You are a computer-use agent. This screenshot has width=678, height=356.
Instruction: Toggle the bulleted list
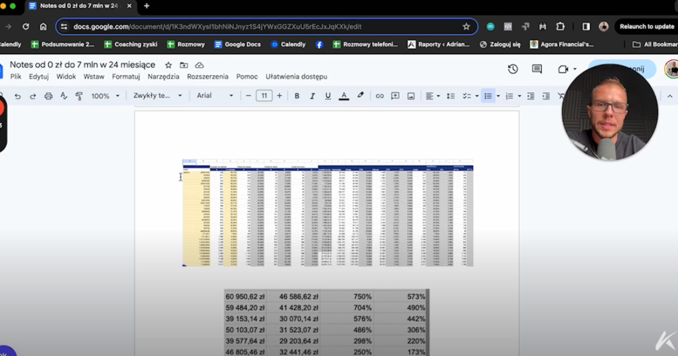click(488, 96)
